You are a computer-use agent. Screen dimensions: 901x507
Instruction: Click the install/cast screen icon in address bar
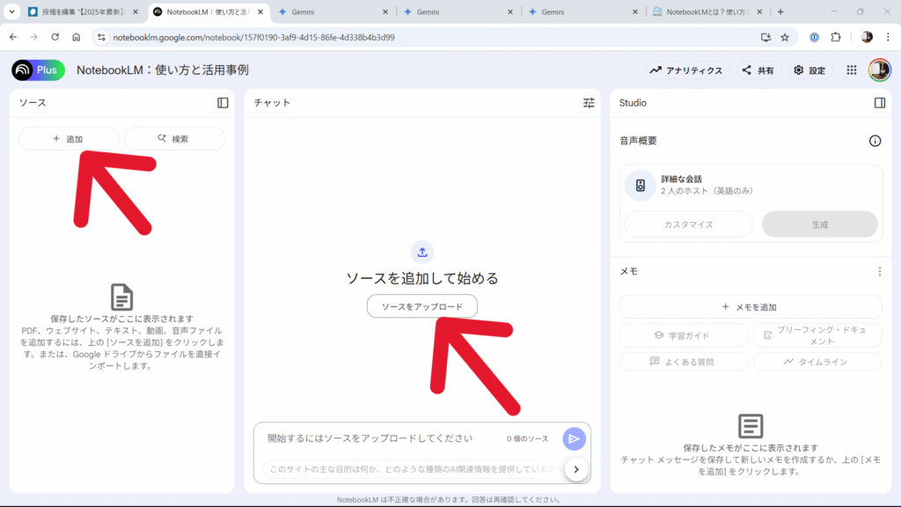click(765, 37)
